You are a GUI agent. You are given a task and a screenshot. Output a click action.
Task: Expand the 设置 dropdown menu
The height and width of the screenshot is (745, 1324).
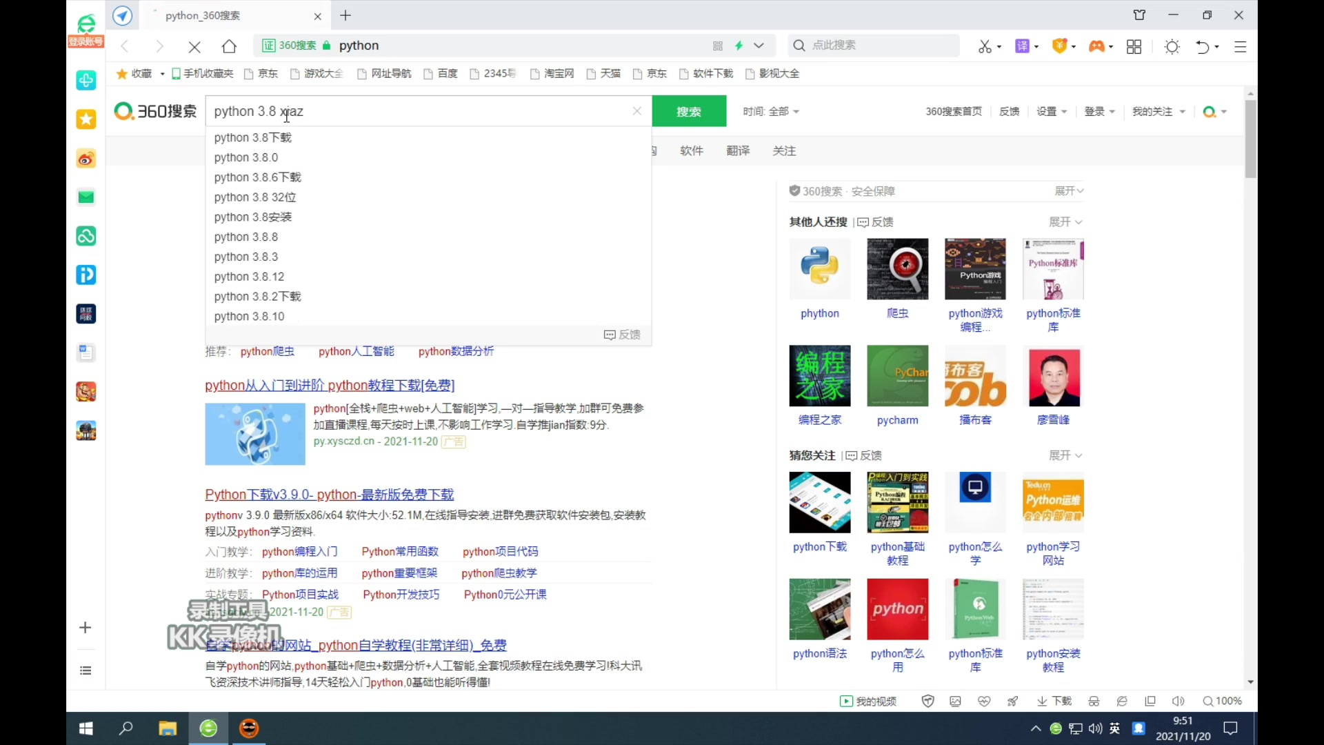pyautogui.click(x=1052, y=111)
